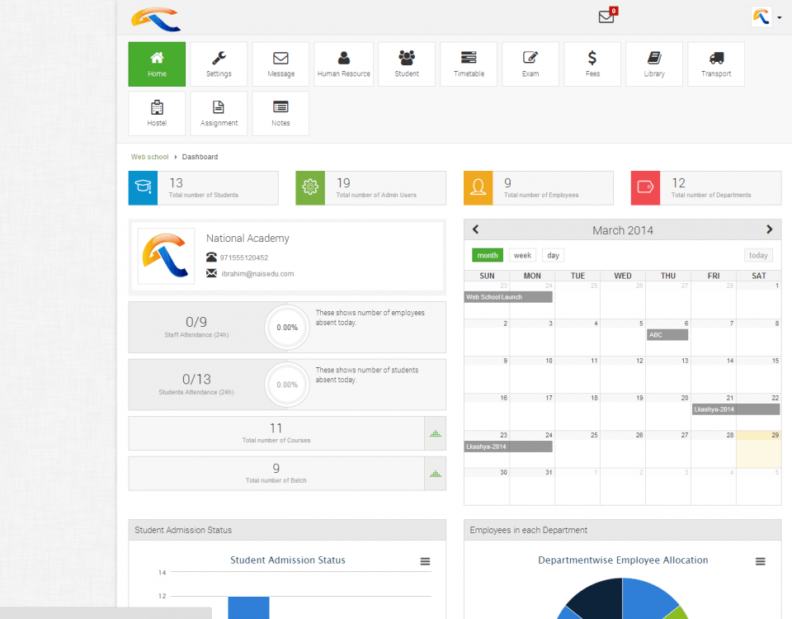The image size is (792, 619).
Task: Follow the Web school breadcrumb link
Action: tap(149, 156)
